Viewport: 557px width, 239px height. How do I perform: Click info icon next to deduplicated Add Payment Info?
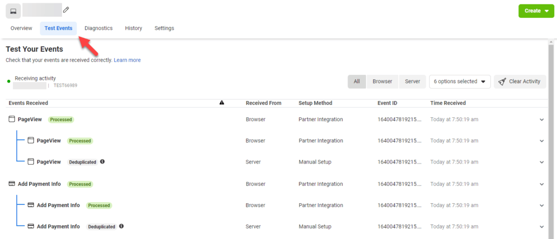(121, 226)
